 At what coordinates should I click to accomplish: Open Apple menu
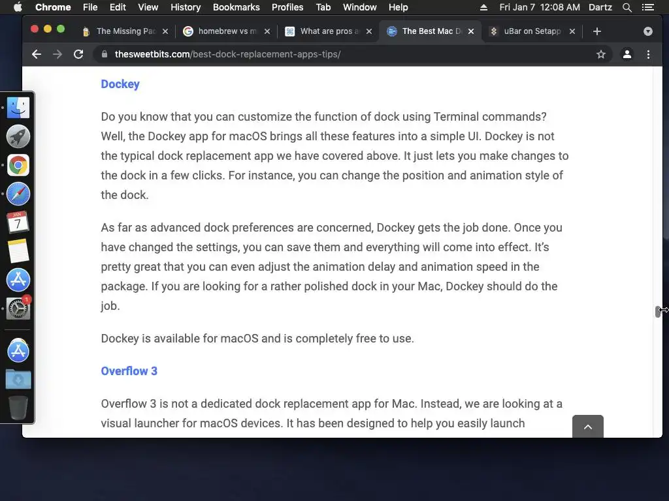click(18, 7)
